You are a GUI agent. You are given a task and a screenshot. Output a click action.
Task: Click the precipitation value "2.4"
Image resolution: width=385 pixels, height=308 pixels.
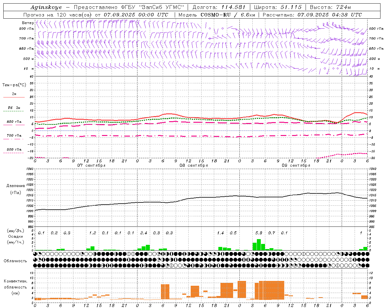[x=144, y=233]
